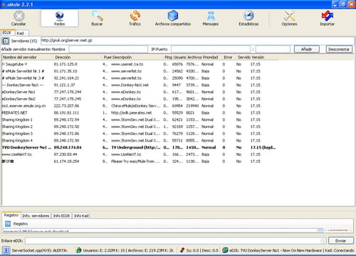Switch to Info. servidores tab
The width and height of the screenshot is (356, 256).
(x=36, y=215)
